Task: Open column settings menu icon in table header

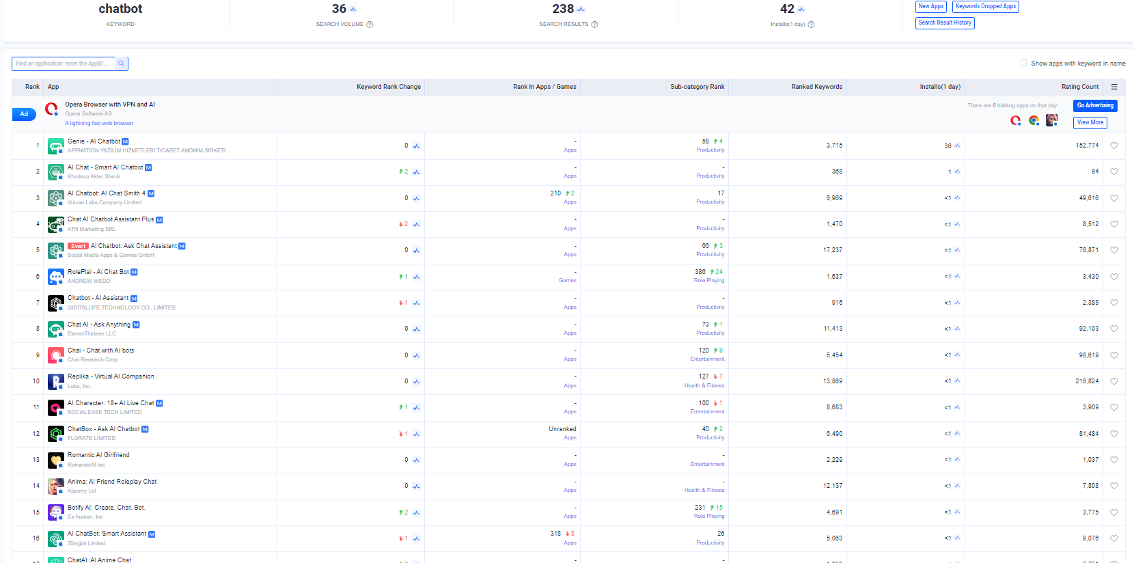Action: click(x=1114, y=87)
